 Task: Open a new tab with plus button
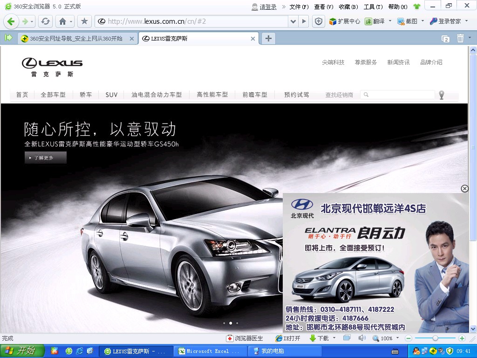pos(268,38)
